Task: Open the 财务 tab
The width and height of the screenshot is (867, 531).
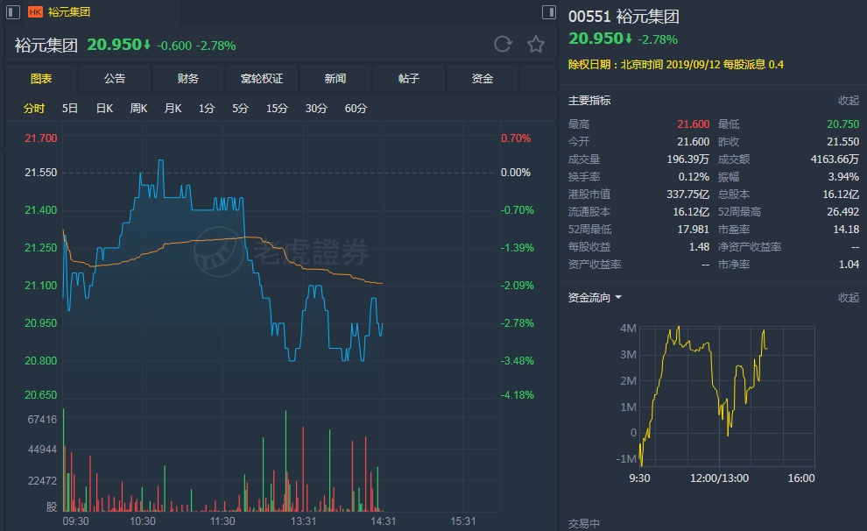Action: click(188, 79)
